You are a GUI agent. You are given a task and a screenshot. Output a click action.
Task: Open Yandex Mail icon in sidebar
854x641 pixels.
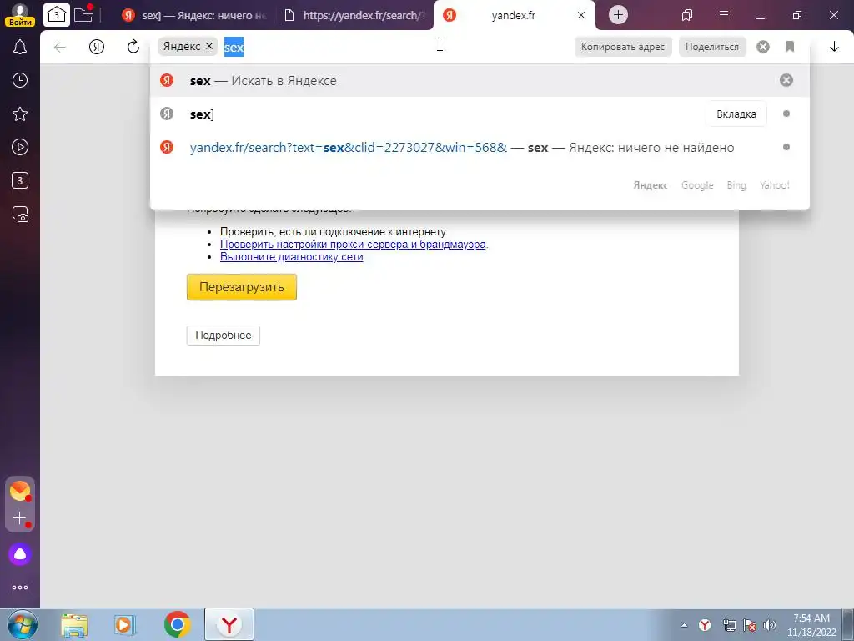click(x=20, y=491)
